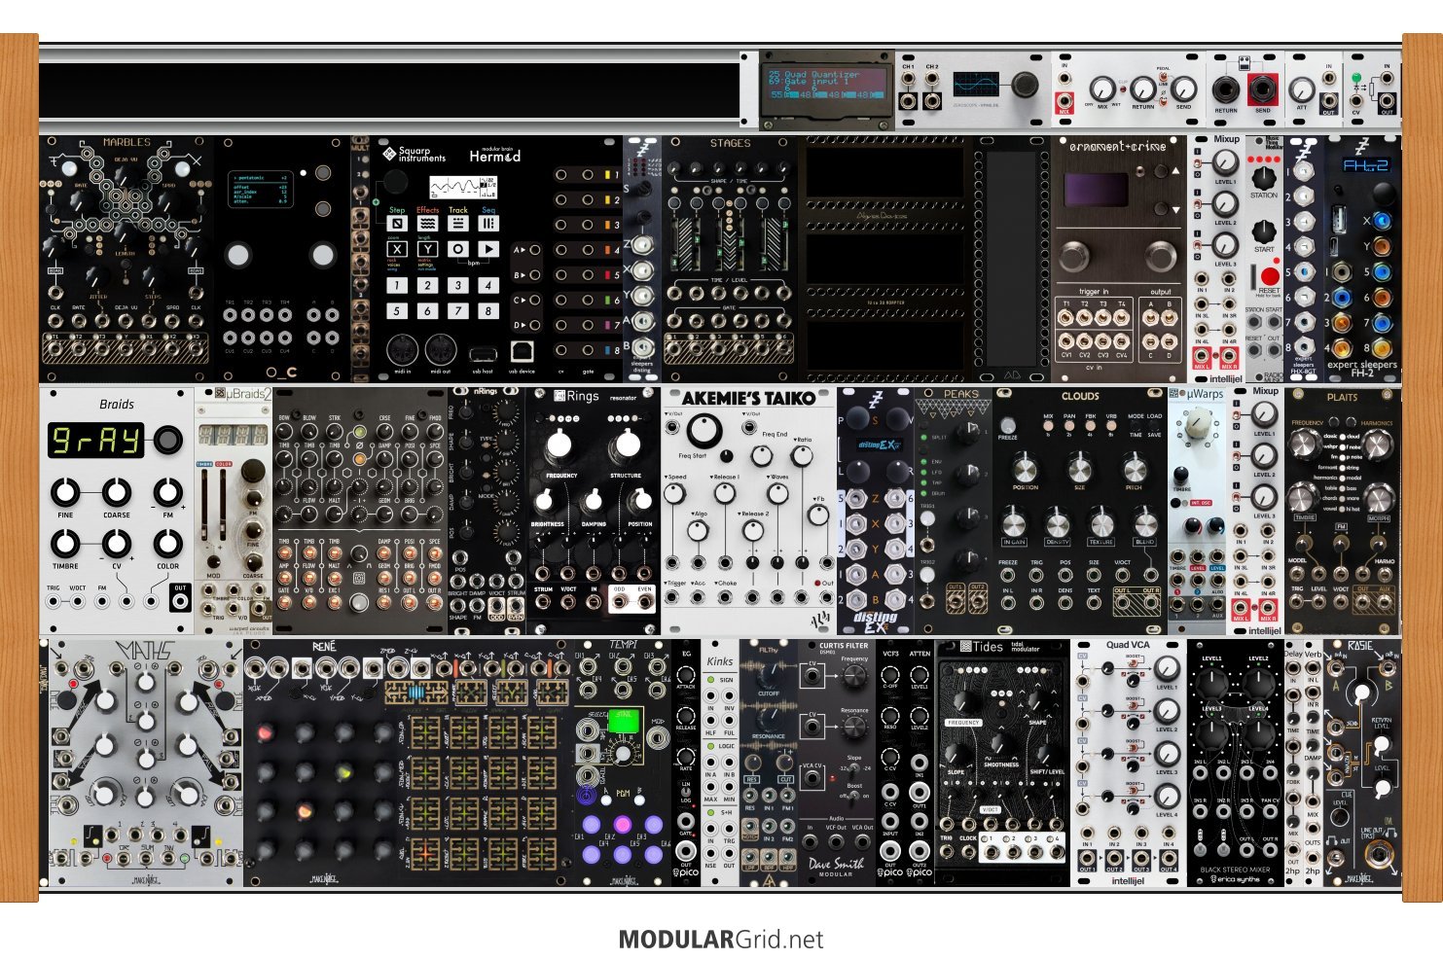The width and height of the screenshot is (1443, 960).
Task: Click the Braids COLOR knob
Action: pos(167,544)
